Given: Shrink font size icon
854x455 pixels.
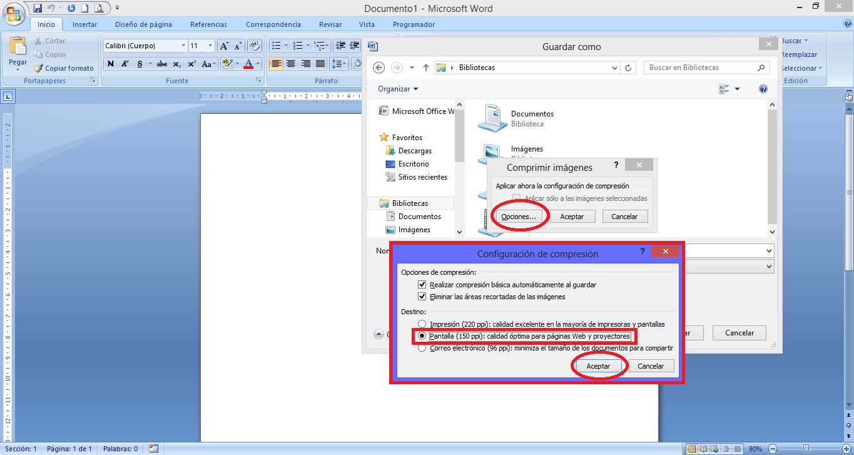Looking at the screenshot, I should tap(238, 46).
